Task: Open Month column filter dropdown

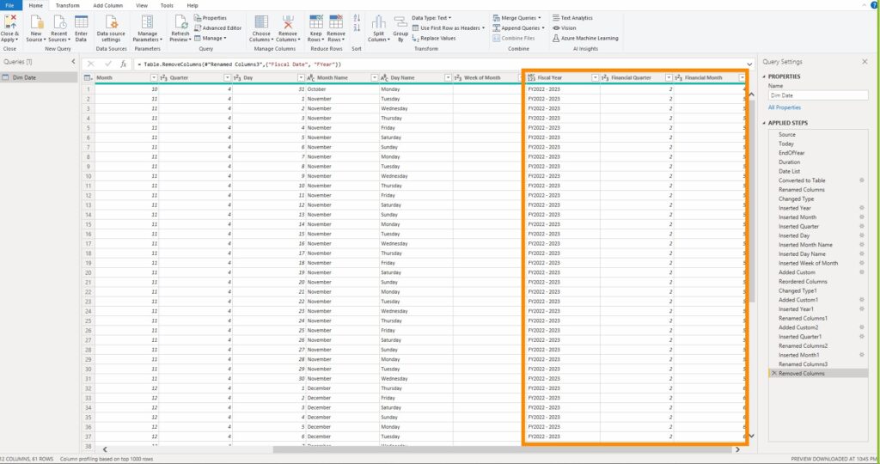Action: [x=154, y=78]
